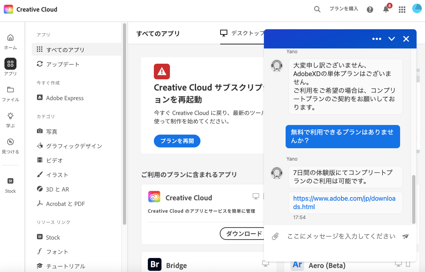Viewport: 425px width, 272px height.
Task: Go to ホーム in the left rail
Action: [10, 42]
